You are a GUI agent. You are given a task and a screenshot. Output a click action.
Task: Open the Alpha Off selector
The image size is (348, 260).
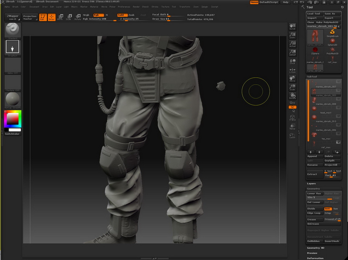(13, 66)
